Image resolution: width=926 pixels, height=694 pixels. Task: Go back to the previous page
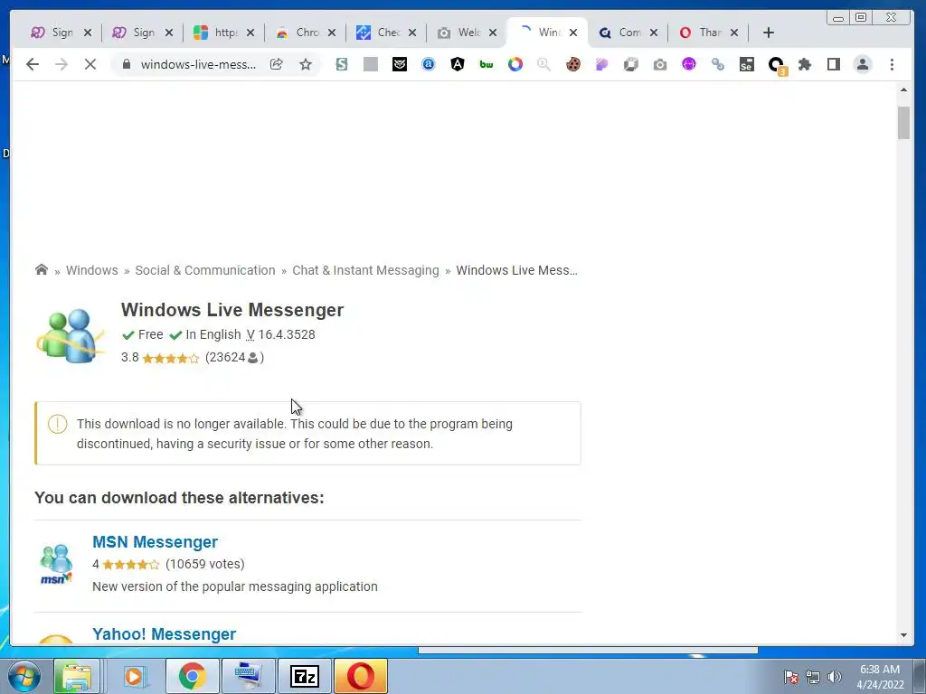(x=33, y=64)
